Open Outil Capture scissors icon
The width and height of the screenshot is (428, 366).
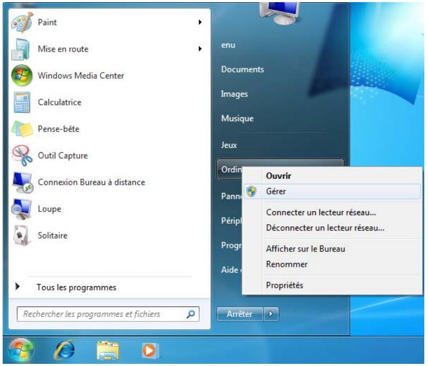tap(22, 156)
